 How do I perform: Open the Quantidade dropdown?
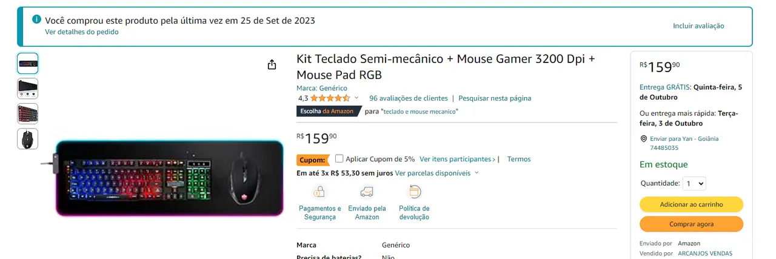point(694,183)
